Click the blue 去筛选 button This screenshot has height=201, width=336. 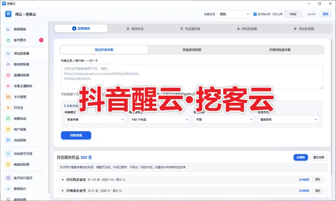click(x=301, y=157)
